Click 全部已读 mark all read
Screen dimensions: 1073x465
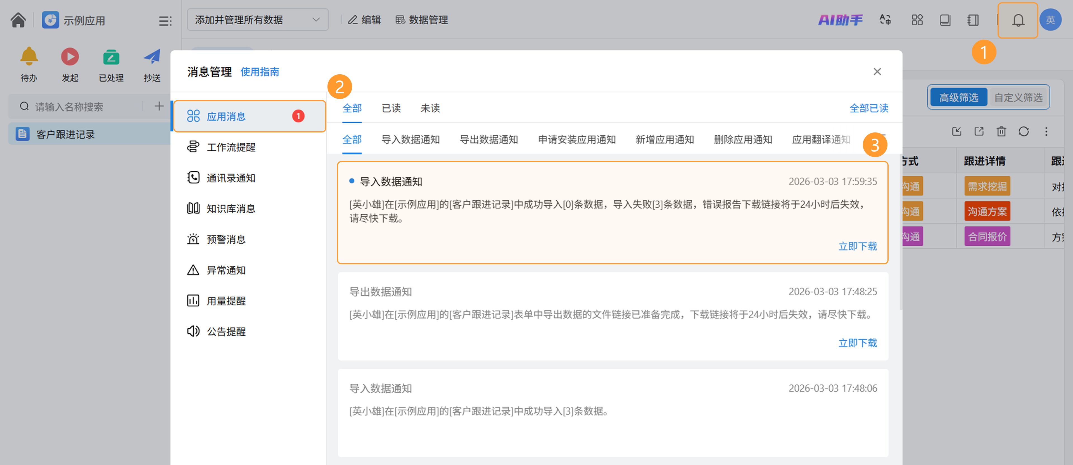pos(868,108)
